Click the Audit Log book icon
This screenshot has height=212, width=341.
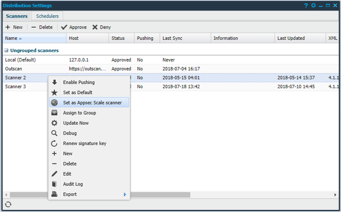tap(54, 184)
